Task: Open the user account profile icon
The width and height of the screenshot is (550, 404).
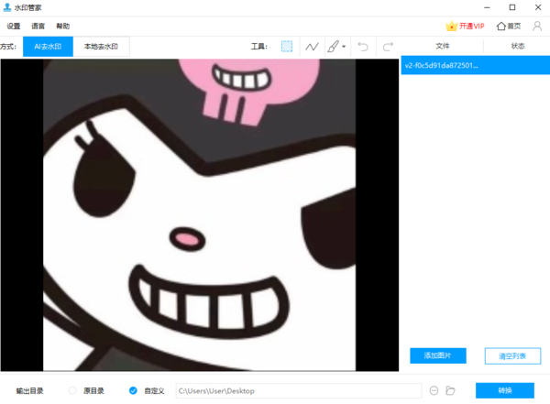Action: click(537, 26)
